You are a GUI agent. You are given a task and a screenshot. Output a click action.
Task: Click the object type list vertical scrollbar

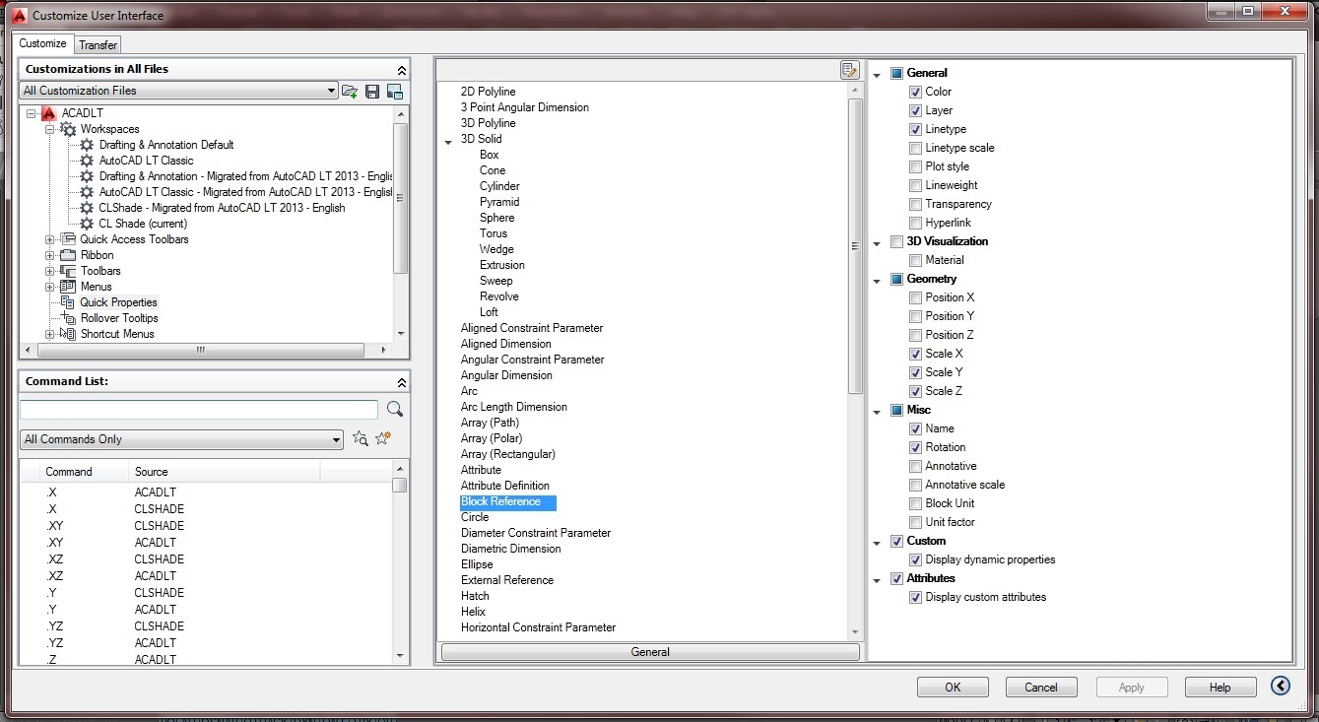coord(855,246)
